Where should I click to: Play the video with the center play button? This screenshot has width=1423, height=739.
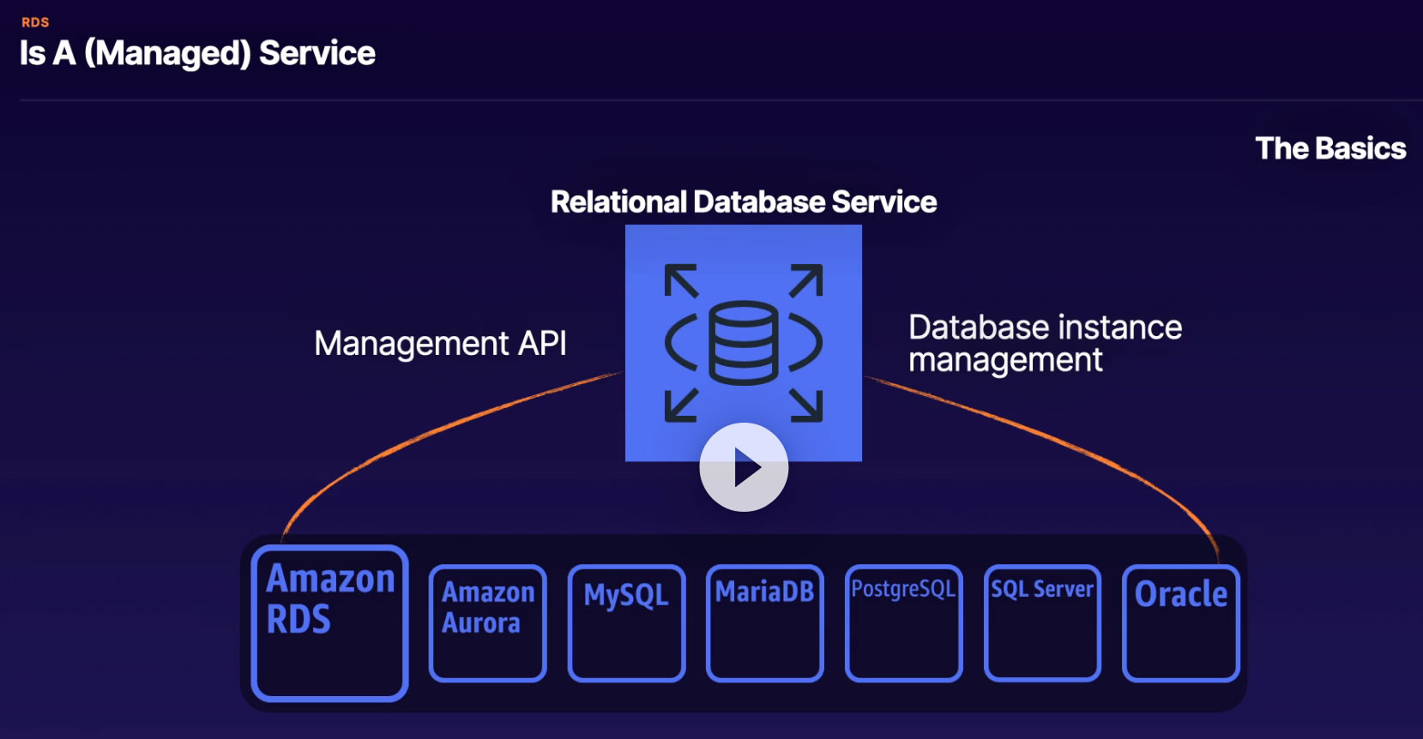pos(744,467)
